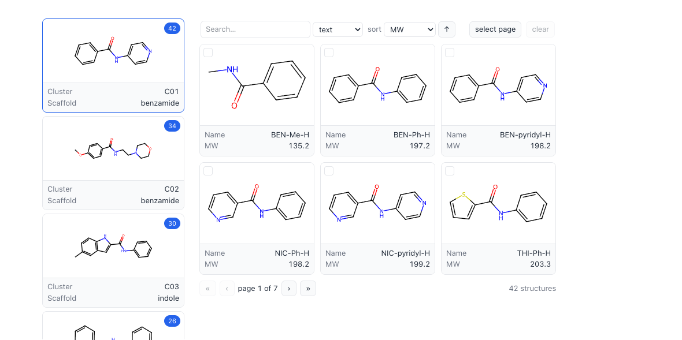Click the BEN-Ph-H name text
682x340 pixels.
pos(412,135)
